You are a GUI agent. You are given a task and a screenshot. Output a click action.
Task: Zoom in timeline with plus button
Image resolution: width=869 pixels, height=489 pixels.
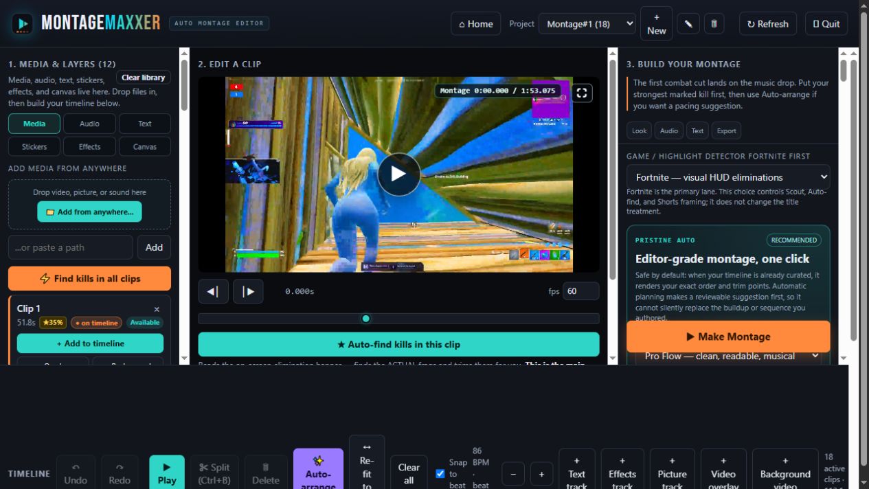point(541,474)
